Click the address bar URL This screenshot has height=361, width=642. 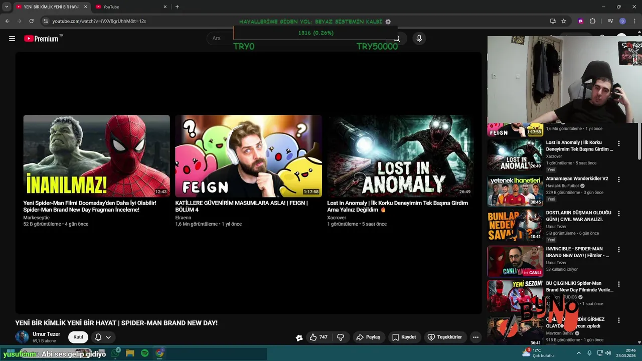pyautogui.click(x=99, y=21)
